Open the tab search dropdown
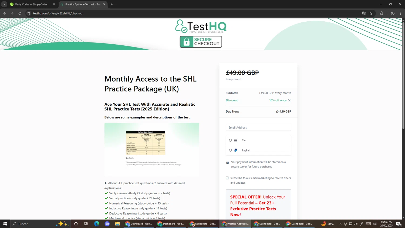Viewport: 405px width, 228px height. pos(4,4)
